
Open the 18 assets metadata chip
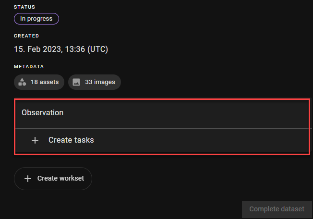[x=39, y=82]
